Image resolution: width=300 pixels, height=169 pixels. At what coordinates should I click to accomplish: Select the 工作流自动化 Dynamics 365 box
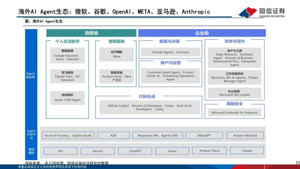click(234, 77)
